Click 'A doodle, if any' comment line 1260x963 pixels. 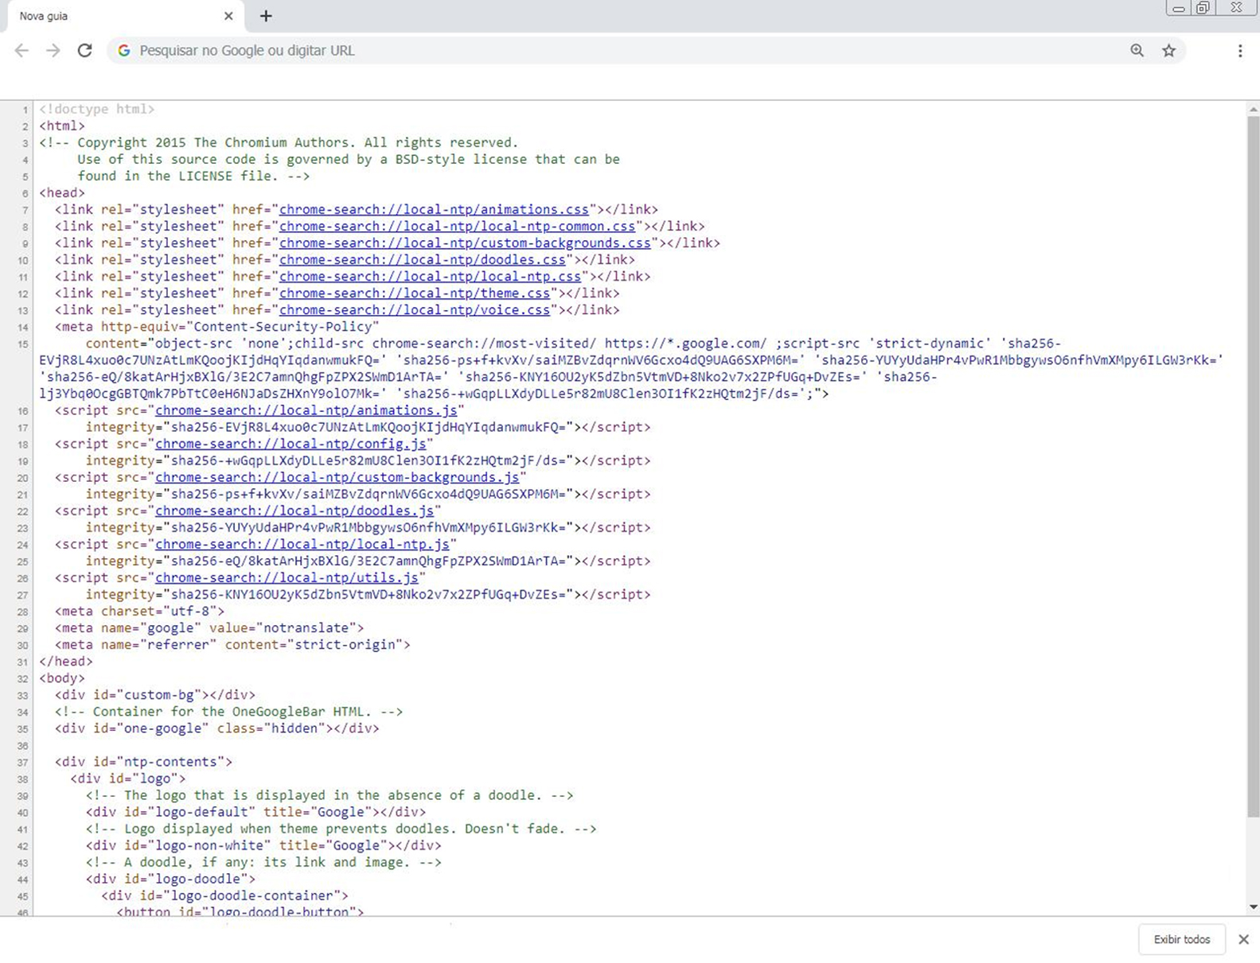coord(263,861)
